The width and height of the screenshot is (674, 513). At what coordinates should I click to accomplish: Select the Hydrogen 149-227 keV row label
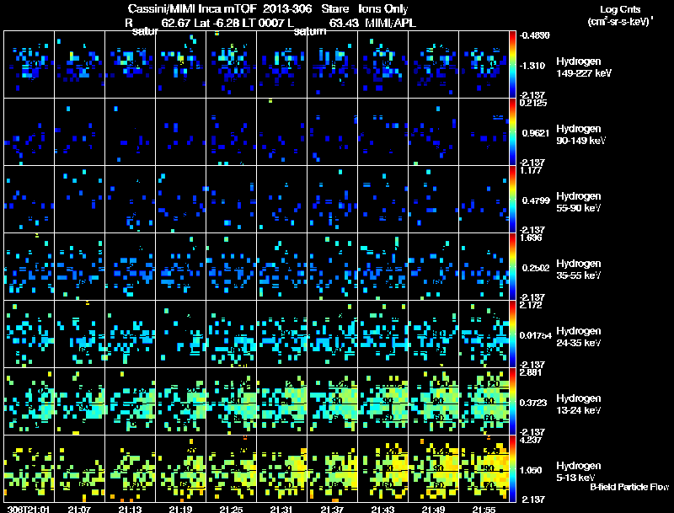[x=584, y=67]
